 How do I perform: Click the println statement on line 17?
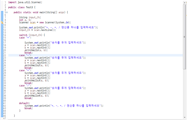click(x=55, y=43)
